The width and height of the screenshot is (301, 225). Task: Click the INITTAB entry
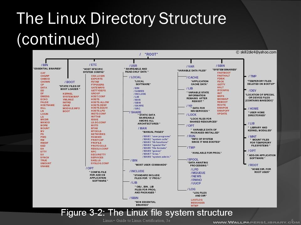[96, 117]
